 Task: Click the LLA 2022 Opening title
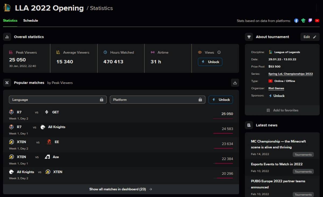[49, 8]
